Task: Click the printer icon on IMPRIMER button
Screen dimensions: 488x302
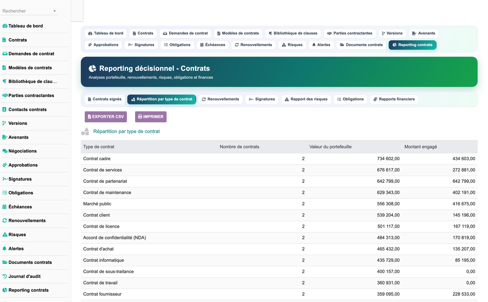Action: [140, 117]
